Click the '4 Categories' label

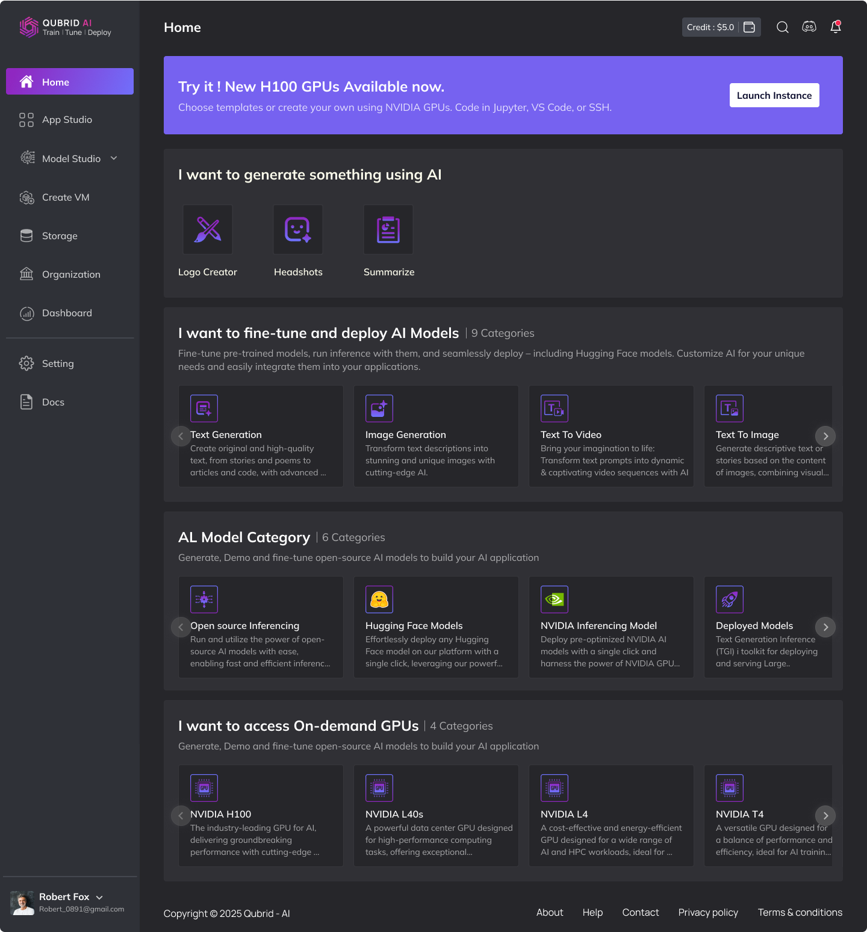(461, 726)
